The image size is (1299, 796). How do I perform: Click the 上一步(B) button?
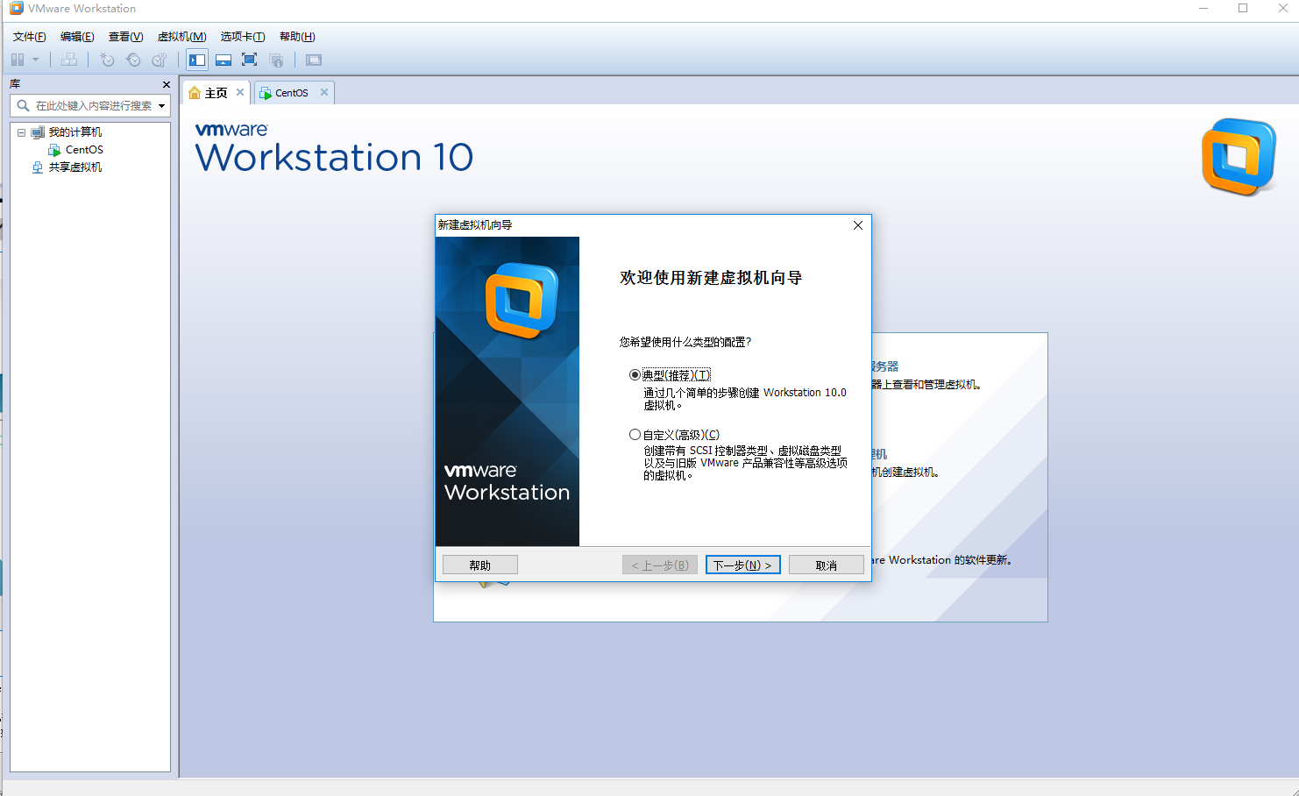tap(660, 565)
